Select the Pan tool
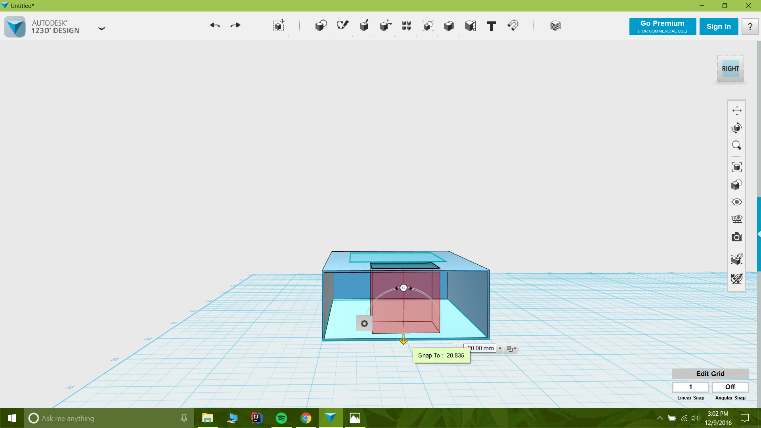Image resolution: width=761 pixels, height=428 pixels. tap(737, 111)
